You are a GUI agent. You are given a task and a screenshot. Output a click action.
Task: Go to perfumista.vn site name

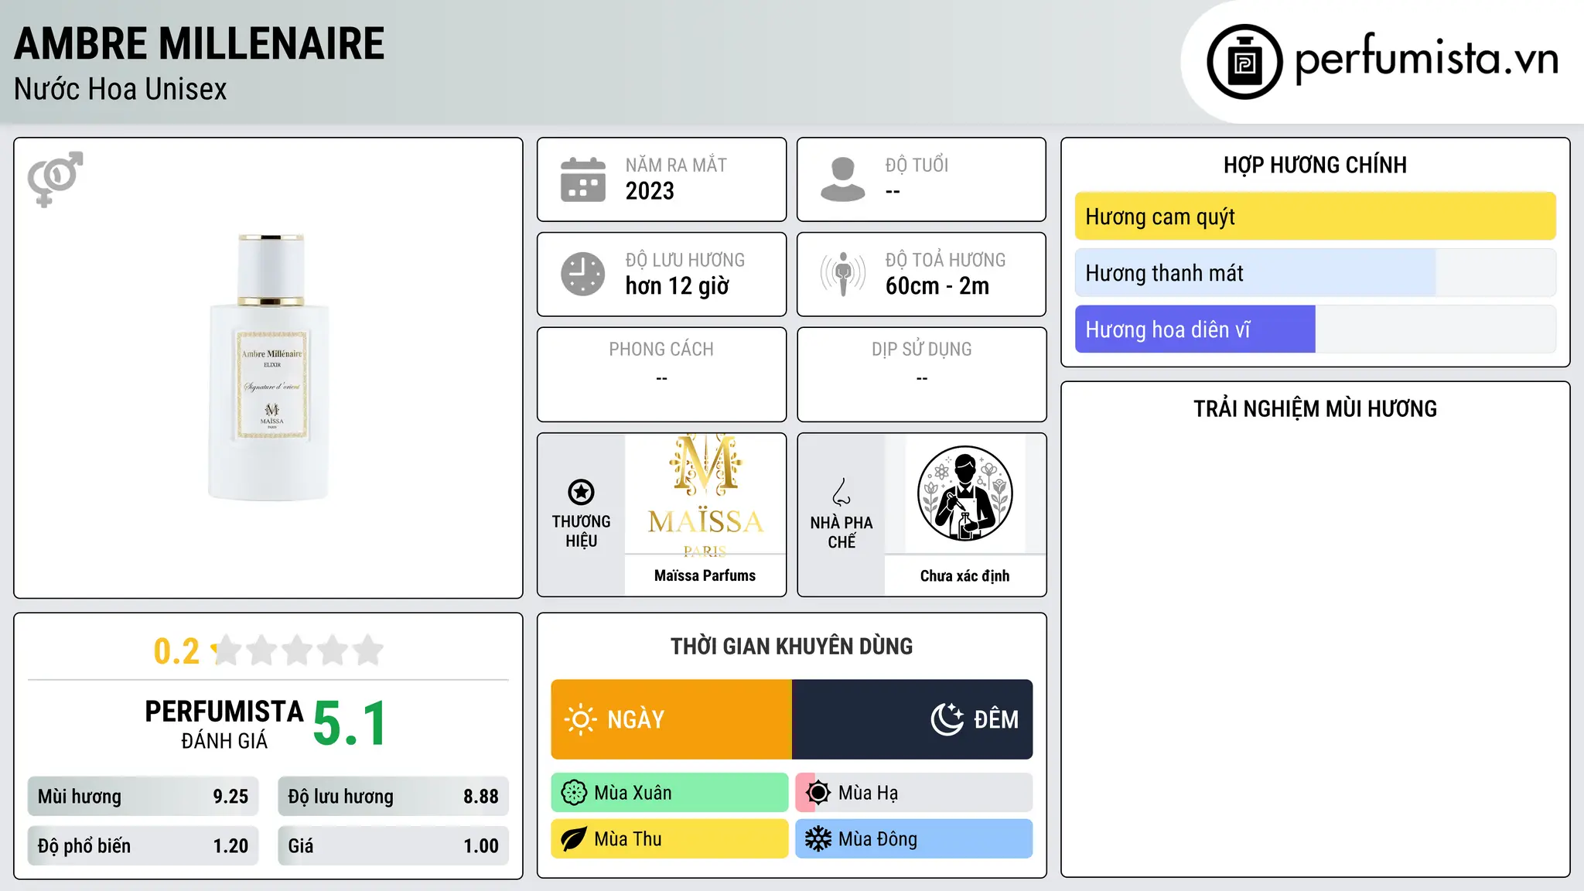pyautogui.click(x=1427, y=59)
